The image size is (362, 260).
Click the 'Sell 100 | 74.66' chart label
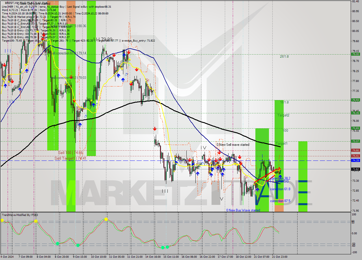[x=70, y=153]
